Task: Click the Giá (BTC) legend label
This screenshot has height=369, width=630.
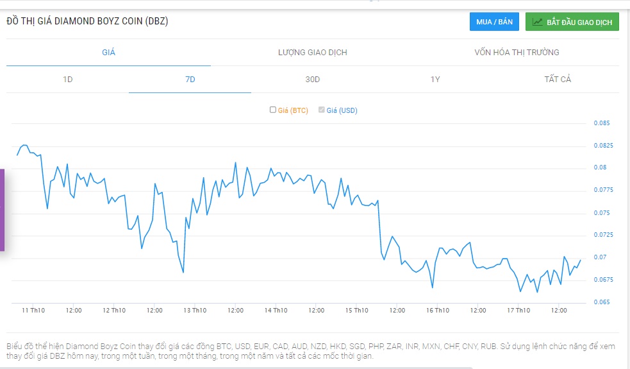Action: (293, 110)
